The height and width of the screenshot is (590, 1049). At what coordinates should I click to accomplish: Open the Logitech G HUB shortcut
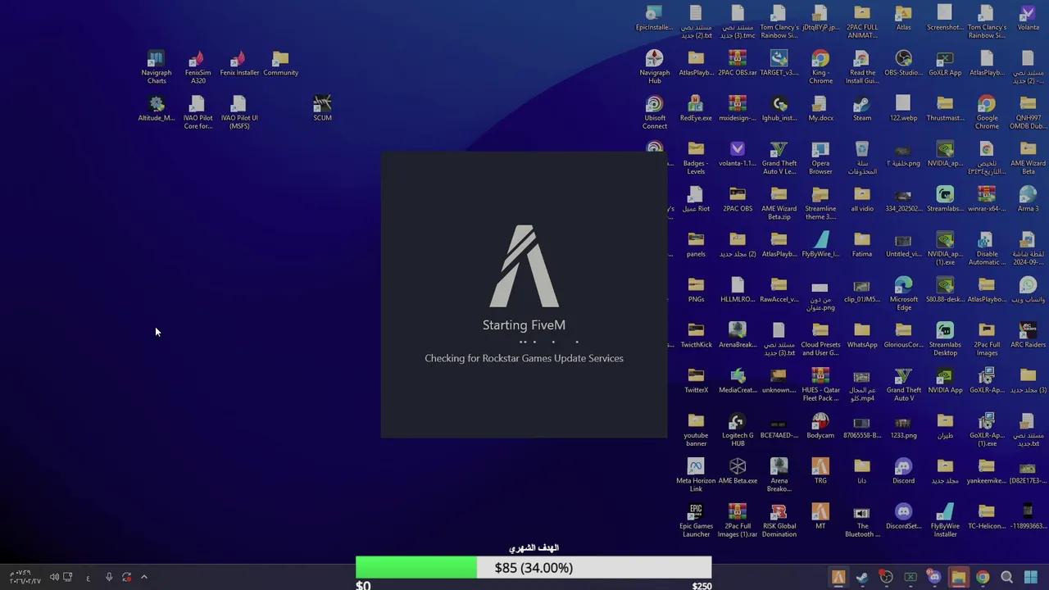pyautogui.click(x=738, y=429)
